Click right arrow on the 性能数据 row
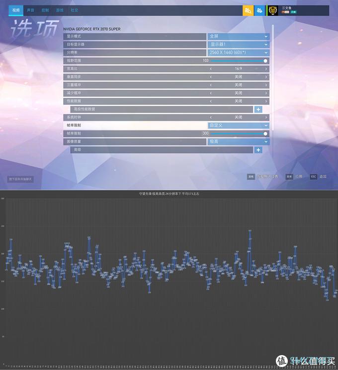Screen dimensions: 338x370 coord(266,101)
